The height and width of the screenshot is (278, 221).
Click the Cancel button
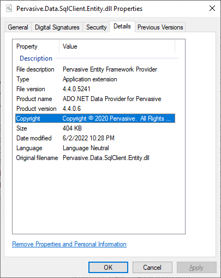coord(152,268)
